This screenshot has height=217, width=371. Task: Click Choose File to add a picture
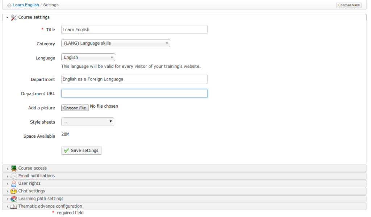(75, 108)
